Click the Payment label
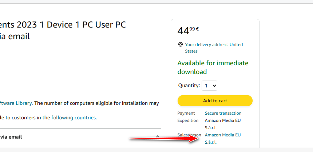 186,113
